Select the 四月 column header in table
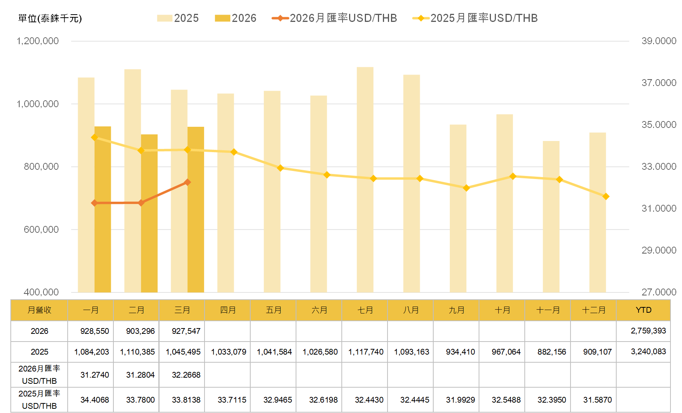This screenshot has width=682, height=413. pyautogui.click(x=228, y=310)
